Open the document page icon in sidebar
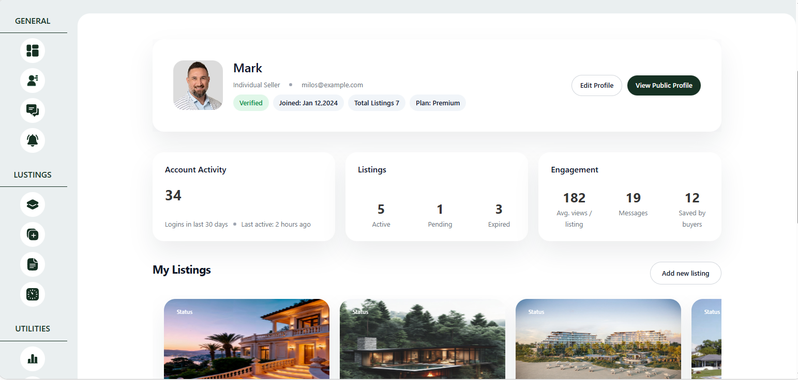This screenshot has height=380, width=798. [33, 265]
